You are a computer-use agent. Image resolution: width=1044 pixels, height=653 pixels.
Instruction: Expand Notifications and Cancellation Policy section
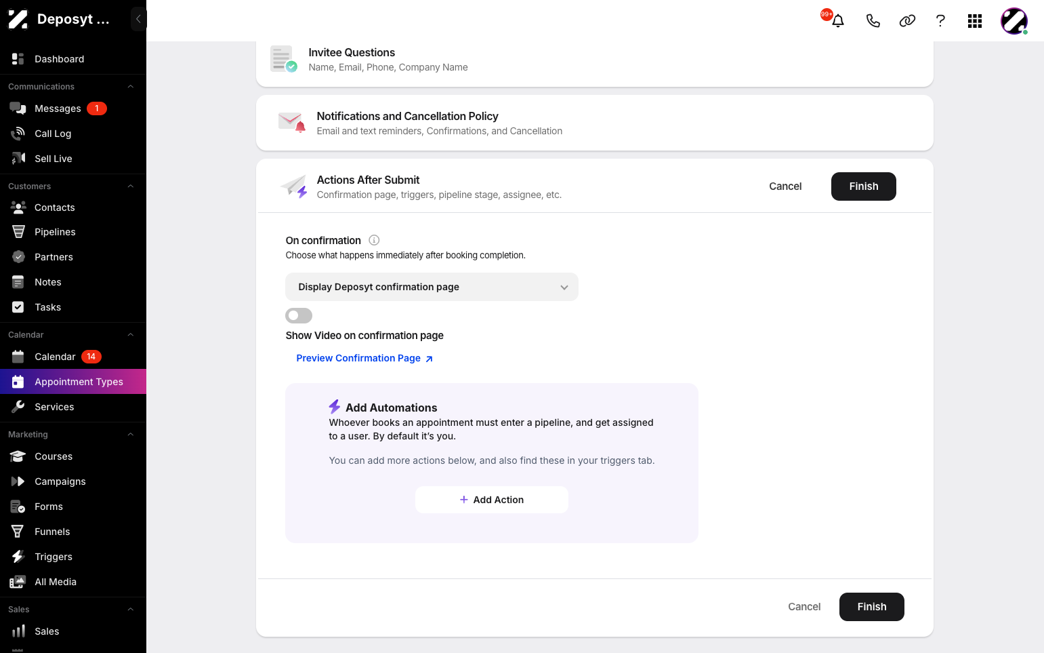coord(595,123)
